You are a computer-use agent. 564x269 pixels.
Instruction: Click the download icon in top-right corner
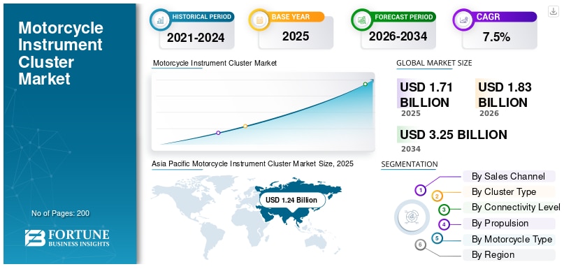pos(553,11)
